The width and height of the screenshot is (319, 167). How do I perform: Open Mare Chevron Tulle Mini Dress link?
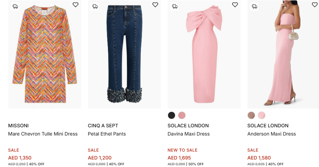(x=43, y=134)
